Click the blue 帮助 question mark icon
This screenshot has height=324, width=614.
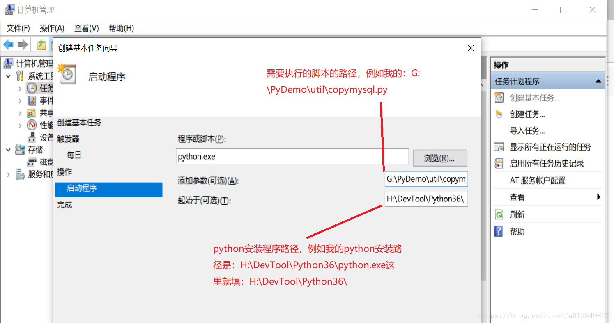point(499,231)
